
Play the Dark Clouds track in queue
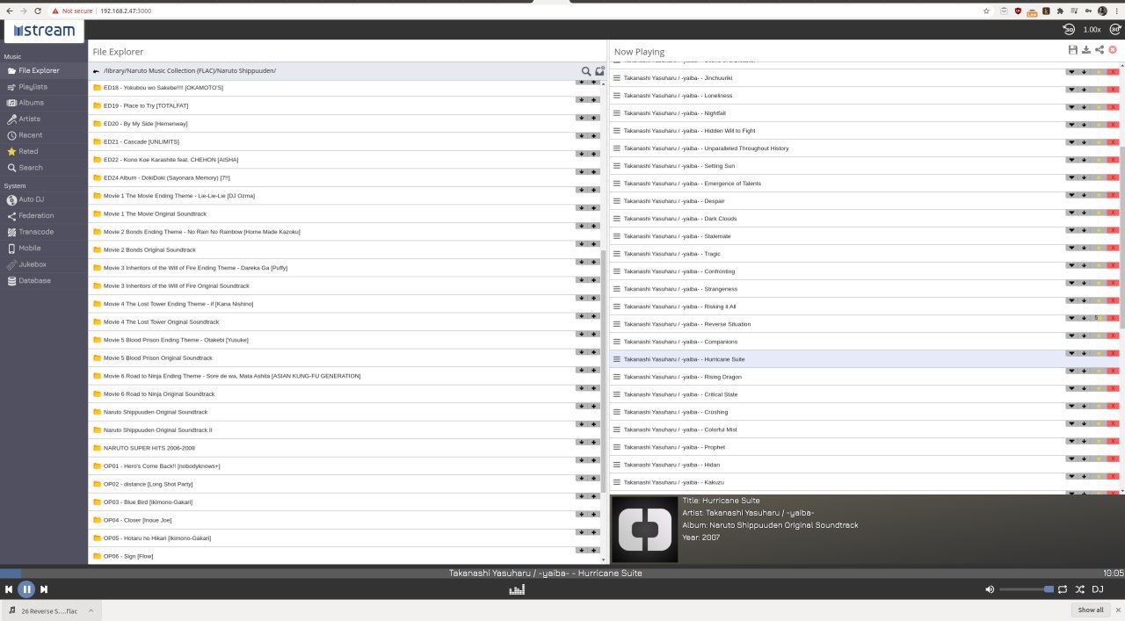click(866, 219)
